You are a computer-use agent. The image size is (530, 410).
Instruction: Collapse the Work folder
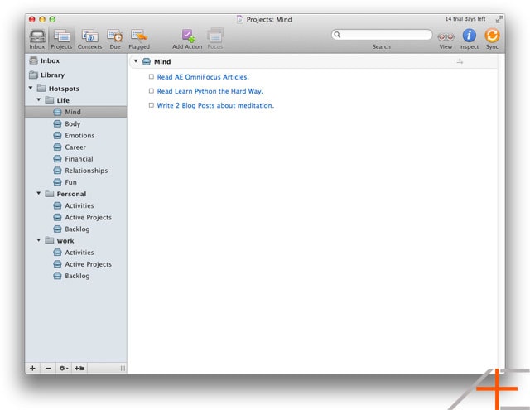pyautogui.click(x=39, y=240)
